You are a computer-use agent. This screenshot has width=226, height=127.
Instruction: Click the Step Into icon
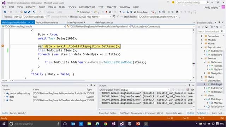pyautogui.click(x=124, y=12)
